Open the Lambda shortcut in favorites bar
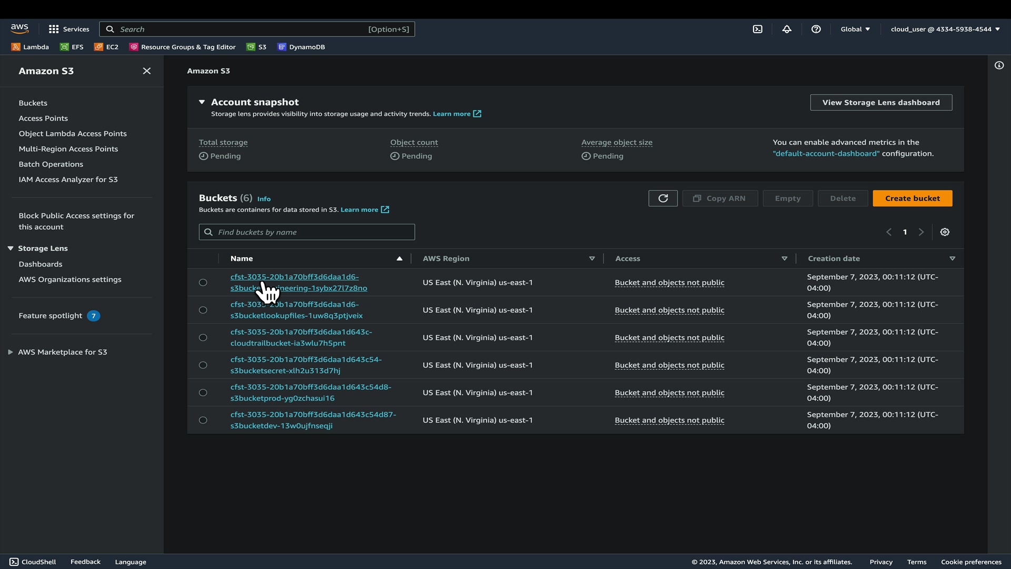1011x569 pixels. [x=30, y=47]
